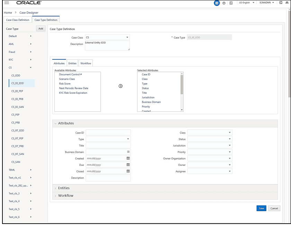Open the Closed date calendar picker

[x=127, y=171]
